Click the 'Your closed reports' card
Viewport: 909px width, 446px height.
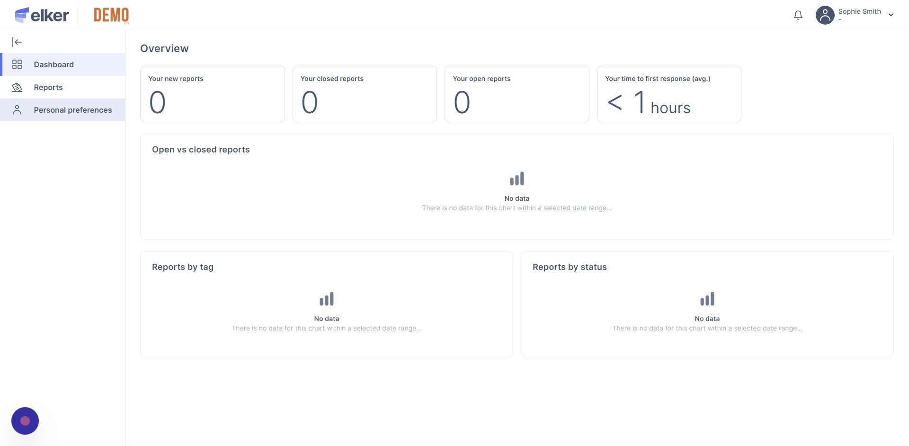[365, 94]
